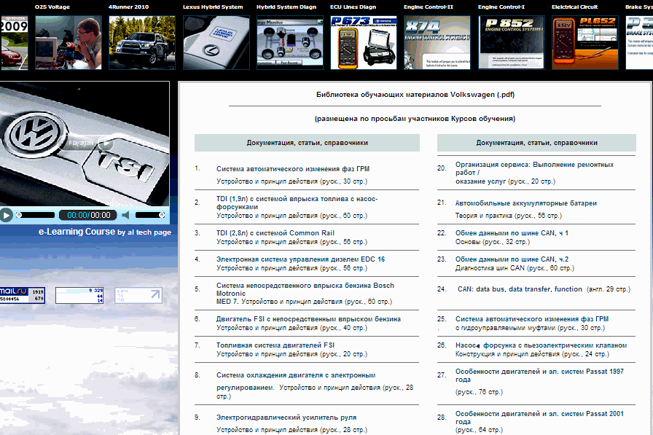Screen dimensions: 653x435
Task: Click the 'ECU Lines Diagn' title text
Action: pos(353,7)
